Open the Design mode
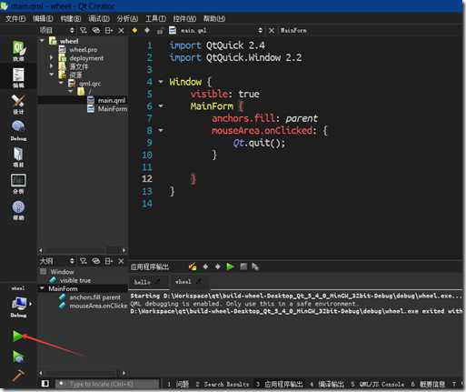Screen dimensions: 466x392 coord(18,104)
